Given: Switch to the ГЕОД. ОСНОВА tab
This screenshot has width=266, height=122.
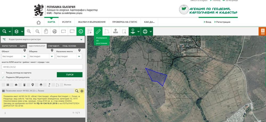Looking at the screenshot, I should tap(69, 46).
